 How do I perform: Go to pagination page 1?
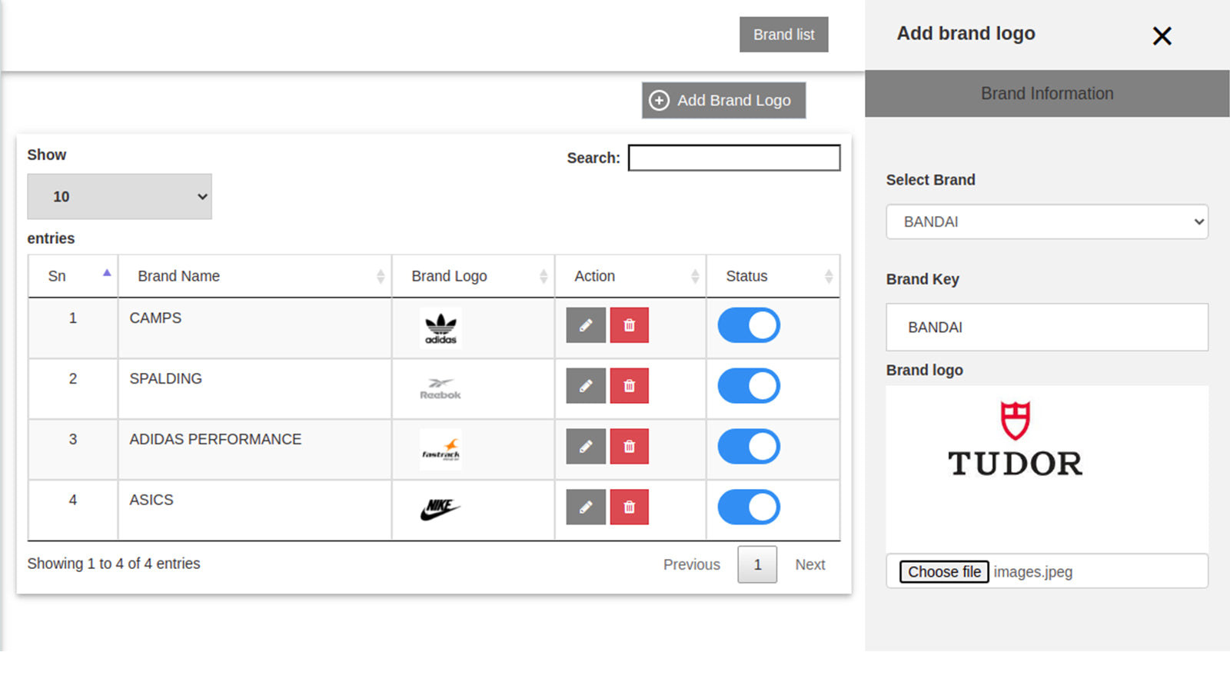[756, 564]
